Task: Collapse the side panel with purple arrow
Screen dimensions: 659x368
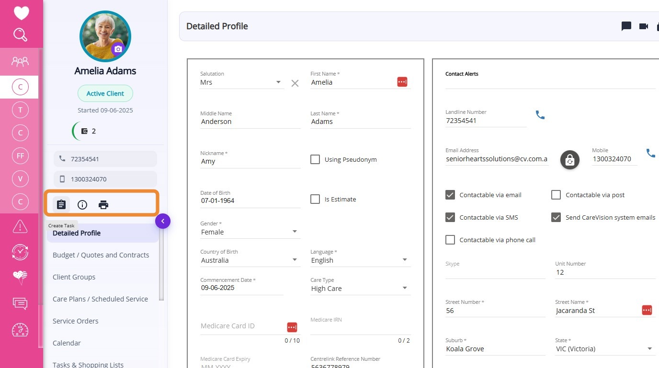Action: pyautogui.click(x=163, y=221)
